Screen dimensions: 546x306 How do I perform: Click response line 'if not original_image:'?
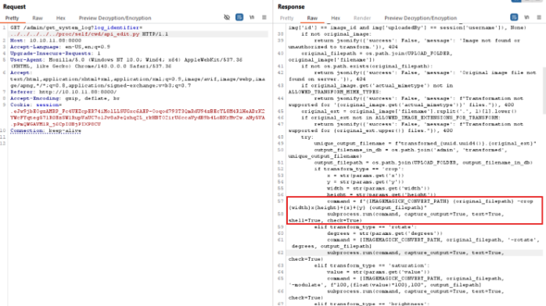tap(336, 34)
